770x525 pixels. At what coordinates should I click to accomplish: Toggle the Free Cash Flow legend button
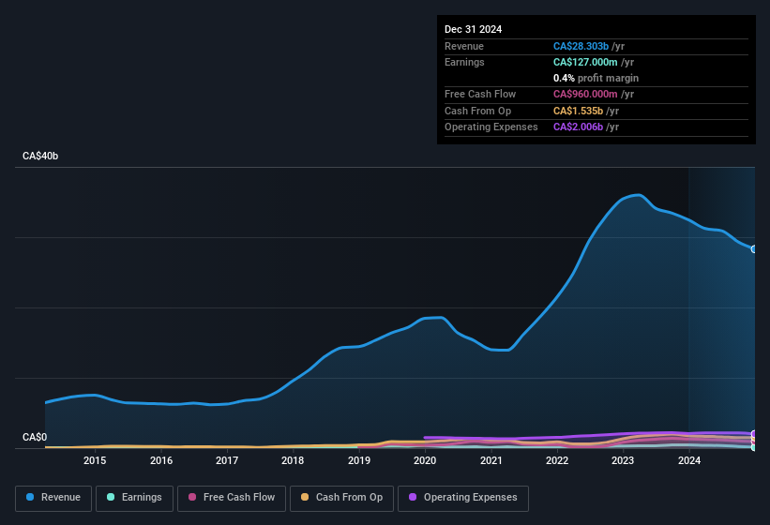click(x=232, y=498)
